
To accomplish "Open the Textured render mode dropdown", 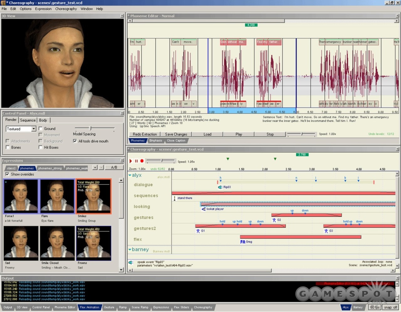I will point(34,129).
